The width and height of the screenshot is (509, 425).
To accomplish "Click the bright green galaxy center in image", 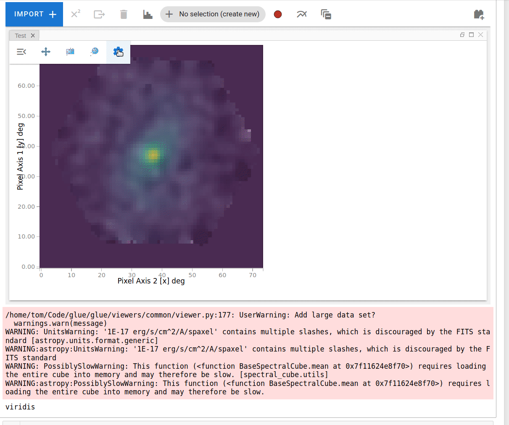I will 152,155.
